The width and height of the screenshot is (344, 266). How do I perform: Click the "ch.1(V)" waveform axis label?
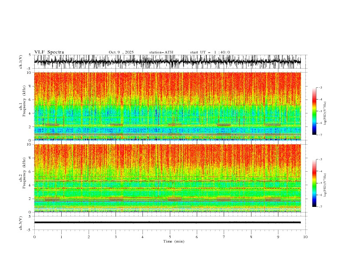21,62
